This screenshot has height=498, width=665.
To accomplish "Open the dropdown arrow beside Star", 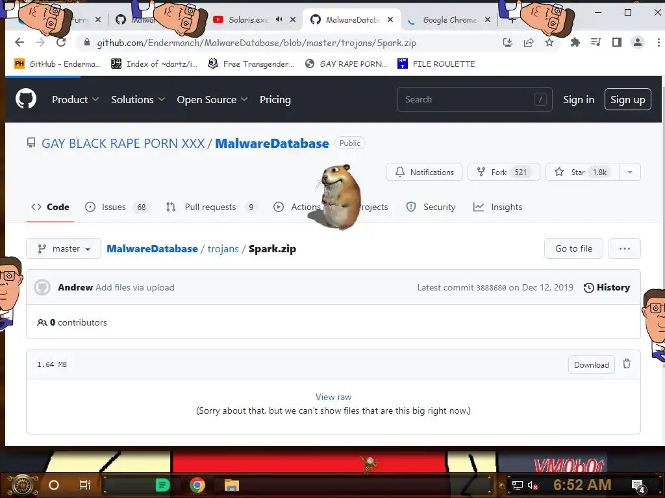I will point(630,172).
